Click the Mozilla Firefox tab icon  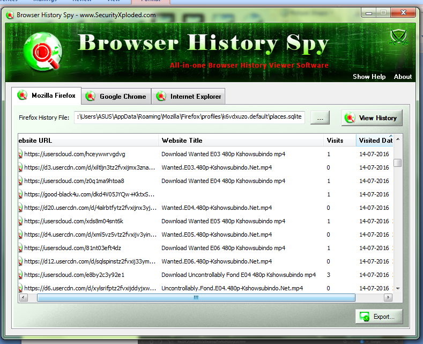tap(22, 95)
